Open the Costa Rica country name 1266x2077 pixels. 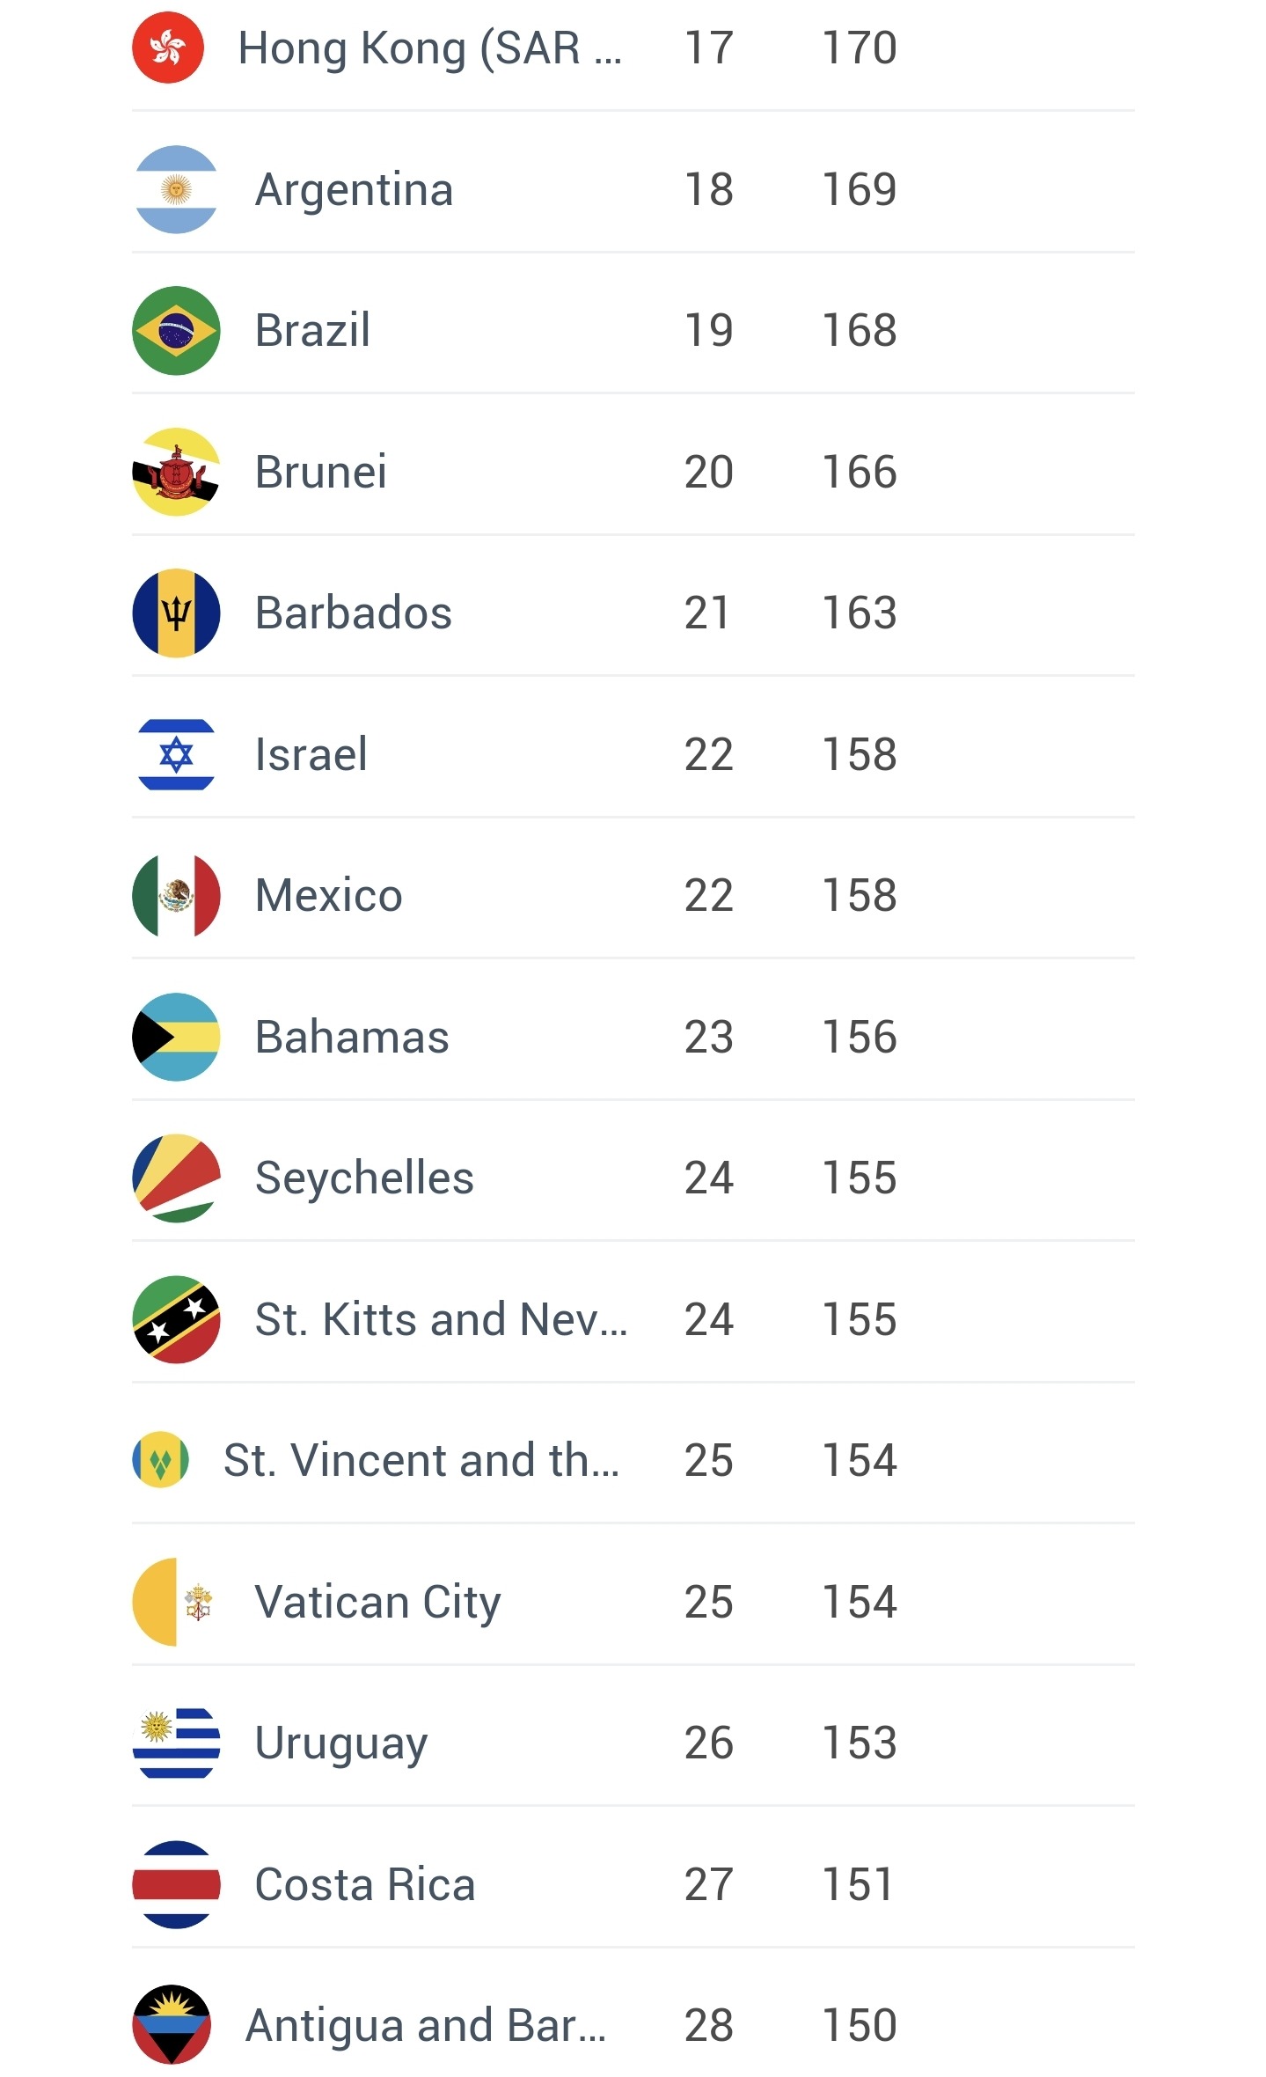(x=365, y=1884)
